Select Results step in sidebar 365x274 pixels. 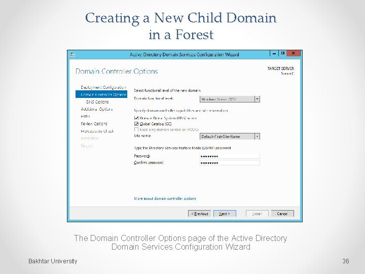[x=86, y=146]
